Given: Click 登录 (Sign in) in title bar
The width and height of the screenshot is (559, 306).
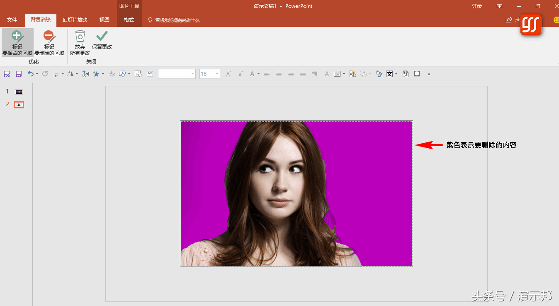Looking at the screenshot, I should pos(477,6).
